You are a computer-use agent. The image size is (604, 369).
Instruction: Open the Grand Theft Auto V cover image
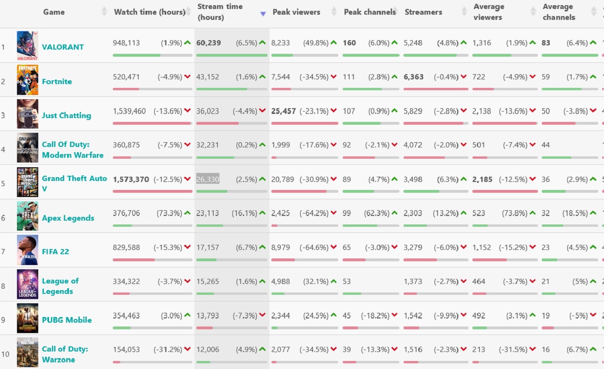tap(27, 182)
